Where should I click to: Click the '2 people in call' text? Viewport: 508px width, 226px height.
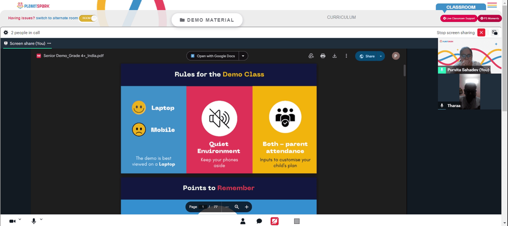[x=25, y=32]
